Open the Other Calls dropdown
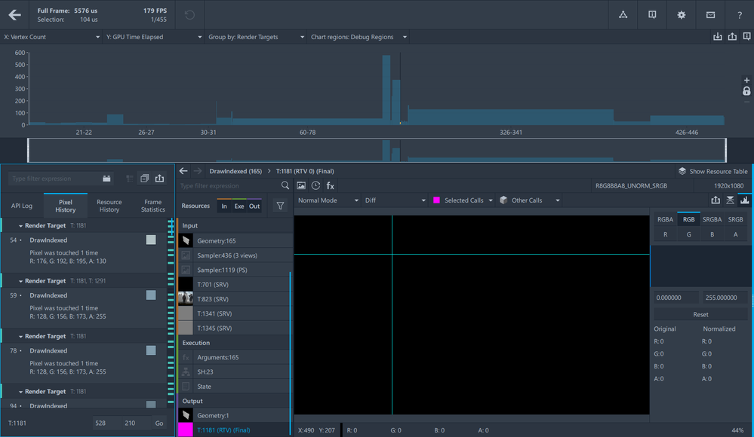The height and width of the screenshot is (437, 754). click(x=530, y=200)
